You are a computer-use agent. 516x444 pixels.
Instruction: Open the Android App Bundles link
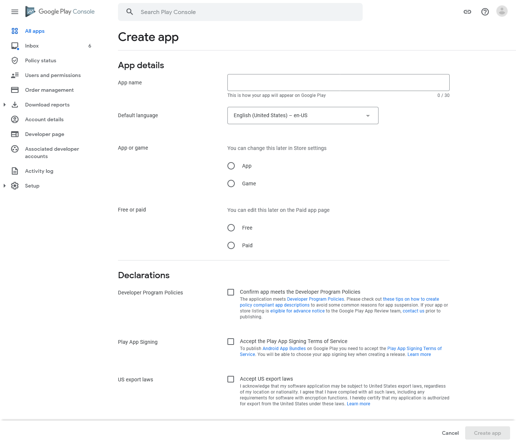coord(284,349)
